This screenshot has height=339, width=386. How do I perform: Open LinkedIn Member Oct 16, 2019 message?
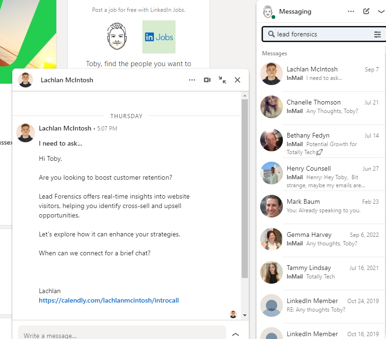coord(322,332)
